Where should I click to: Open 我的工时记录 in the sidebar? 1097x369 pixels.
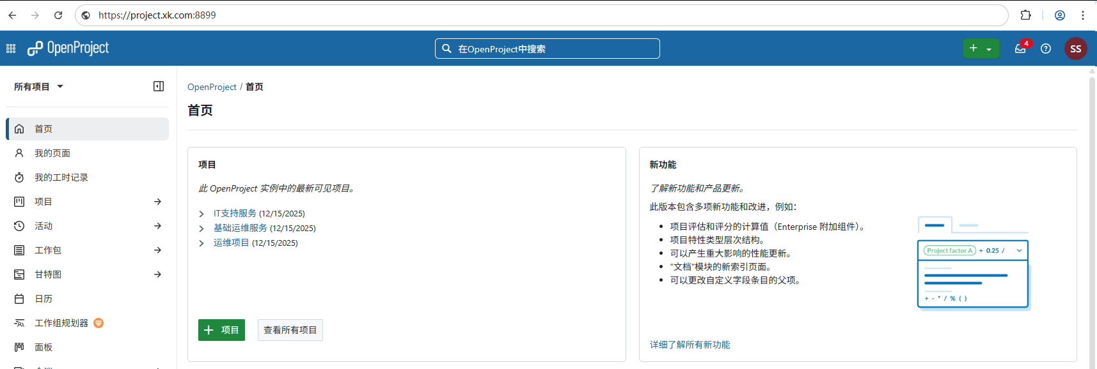coord(88,177)
